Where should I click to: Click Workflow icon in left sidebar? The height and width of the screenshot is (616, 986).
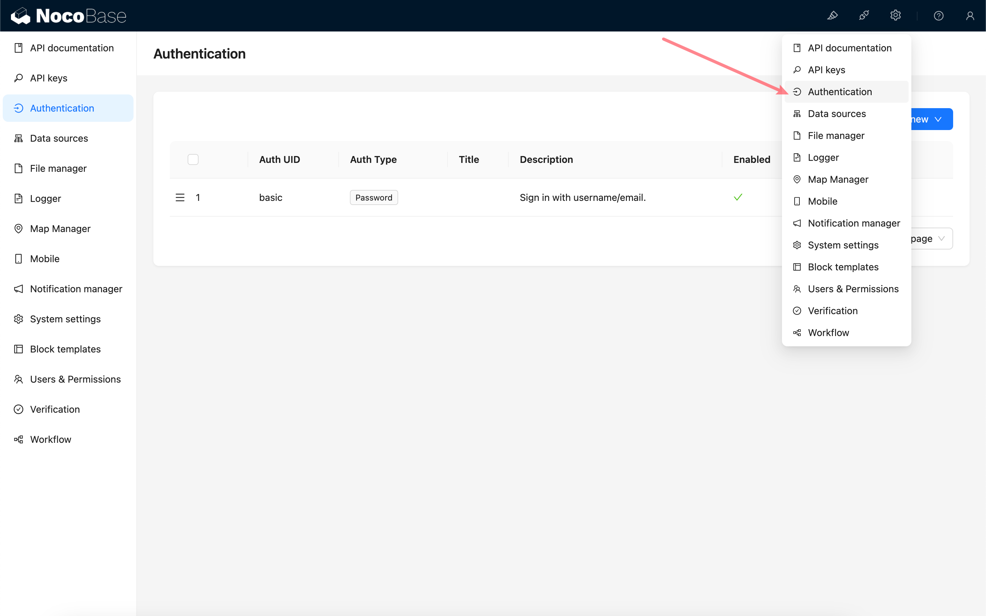(18, 439)
